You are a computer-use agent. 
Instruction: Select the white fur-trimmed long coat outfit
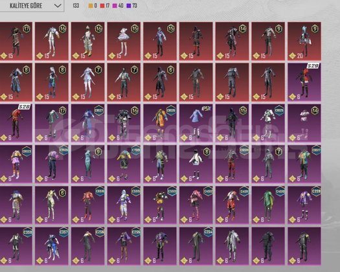pos(232,246)
